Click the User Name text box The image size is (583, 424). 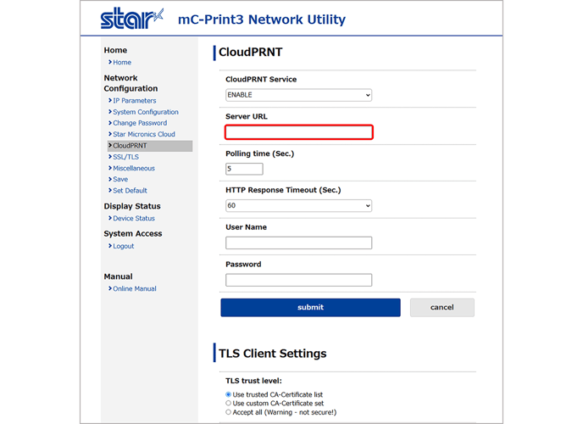tap(298, 243)
